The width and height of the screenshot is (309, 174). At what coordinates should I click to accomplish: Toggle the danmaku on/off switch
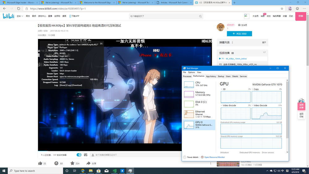click(x=79, y=155)
